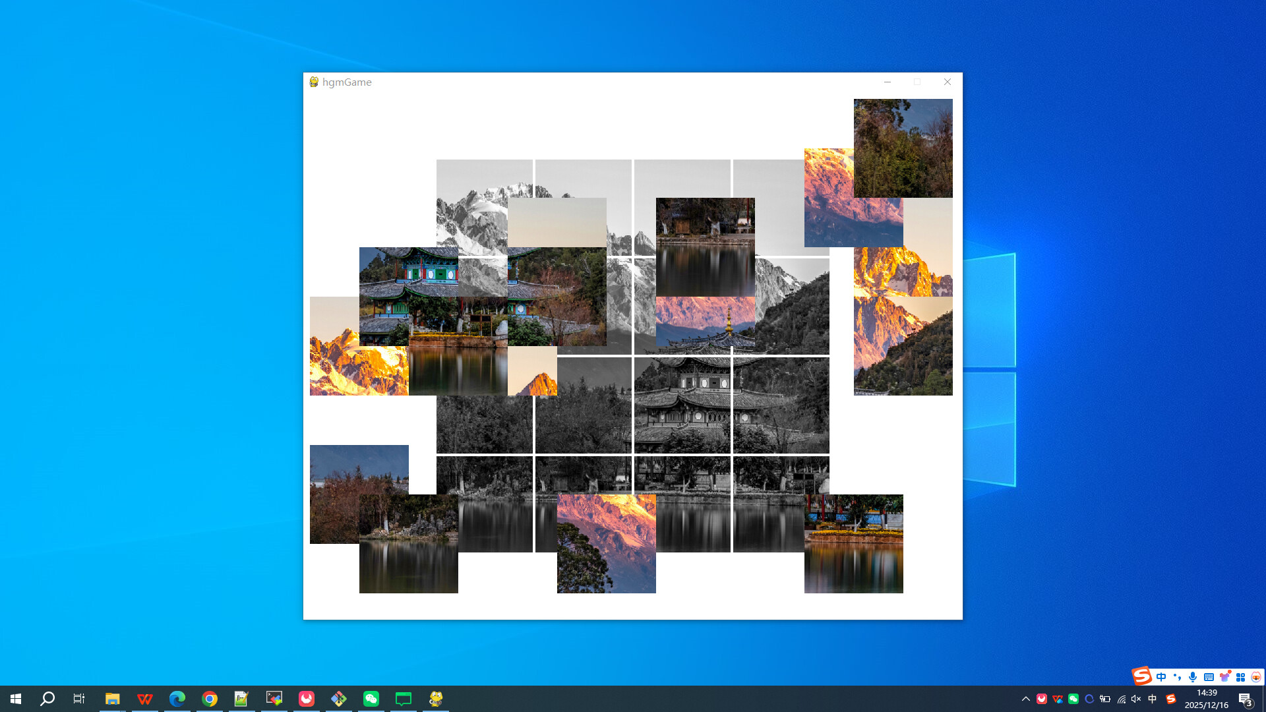The width and height of the screenshot is (1266, 712).
Task: Click the Sogou input tray icon
Action: pyautogui.click(x=1170, y=698)
